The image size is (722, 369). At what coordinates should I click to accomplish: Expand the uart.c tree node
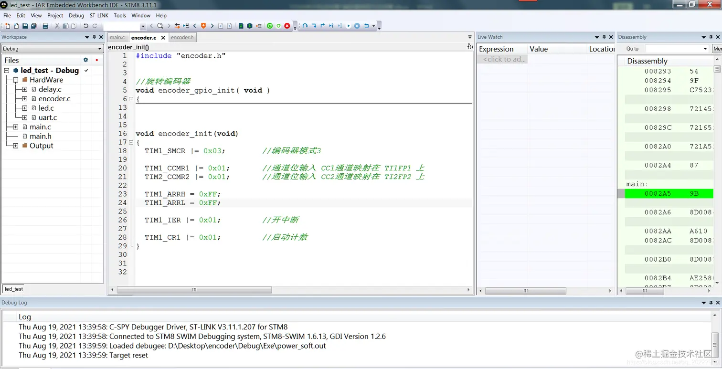coord(25,117)
